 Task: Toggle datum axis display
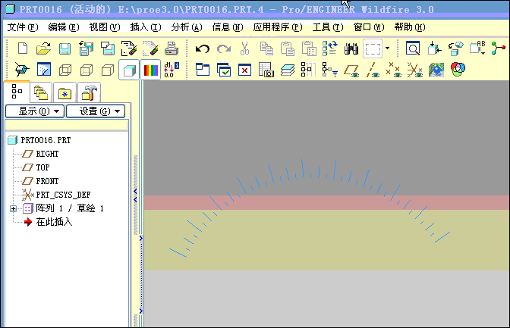coord(373,70)
